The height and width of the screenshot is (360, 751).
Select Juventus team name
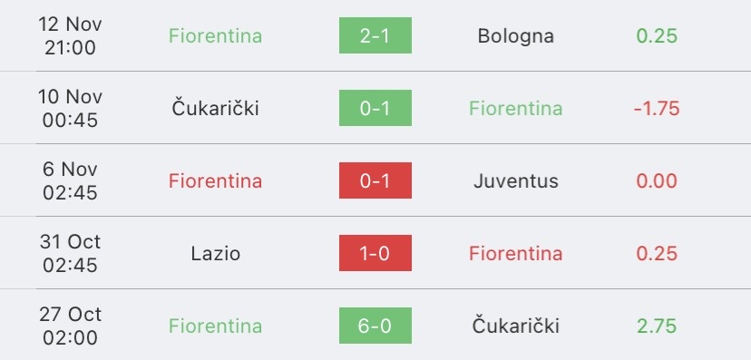[516, 181]
